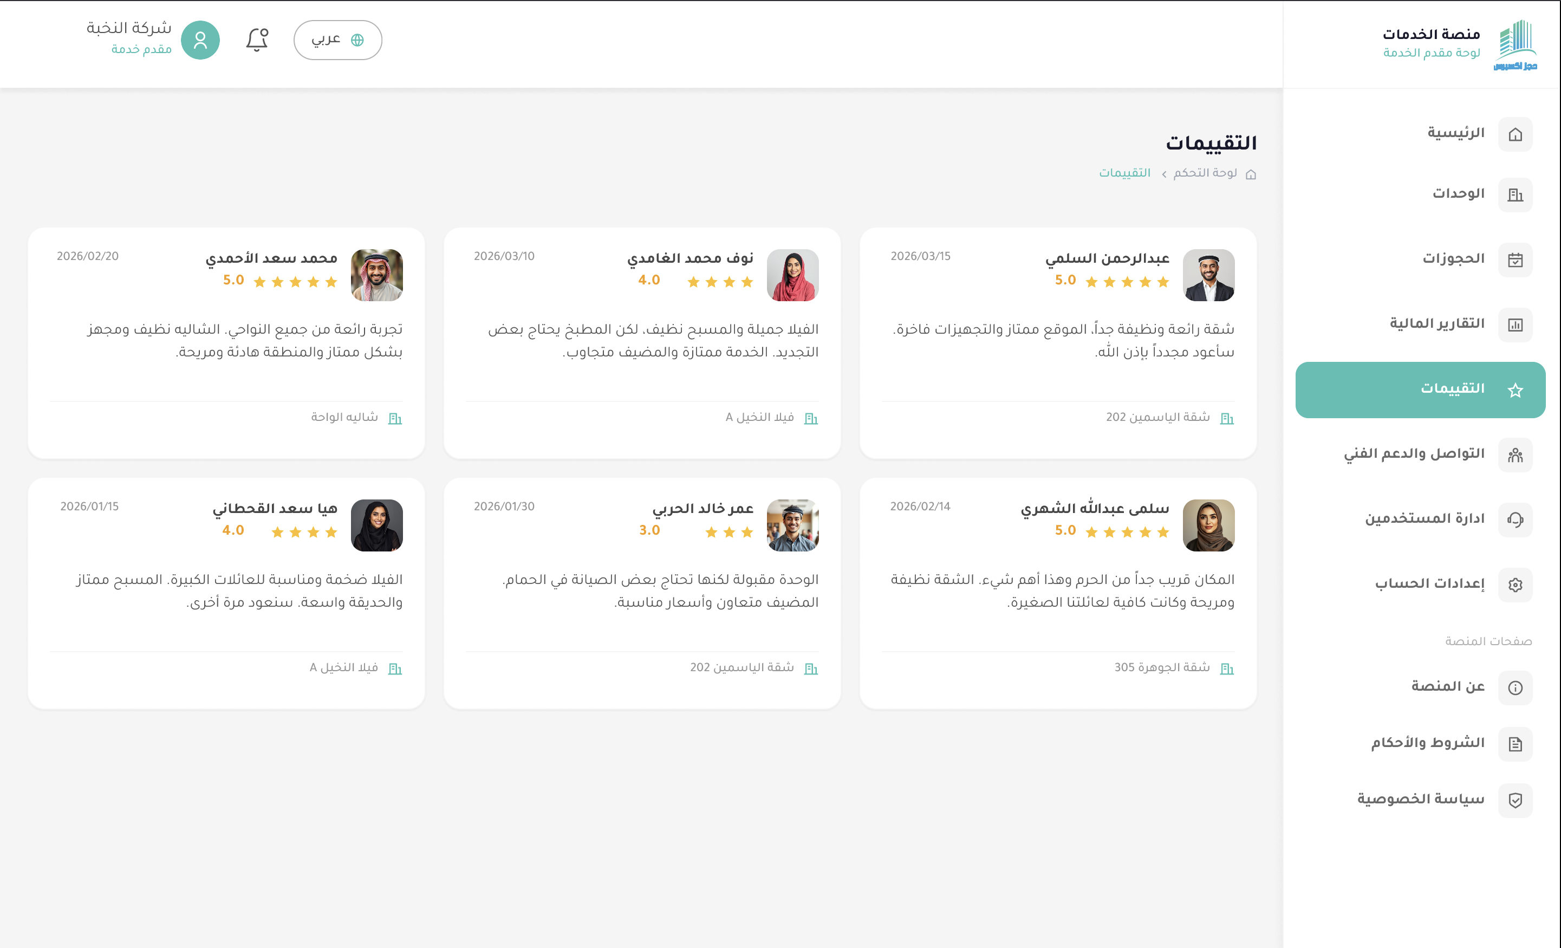Viewport: 1561px width, 948px height.
Task: Click سلمى عبدالله الشهري's profile photo
Action: [x=1209, y=525]
